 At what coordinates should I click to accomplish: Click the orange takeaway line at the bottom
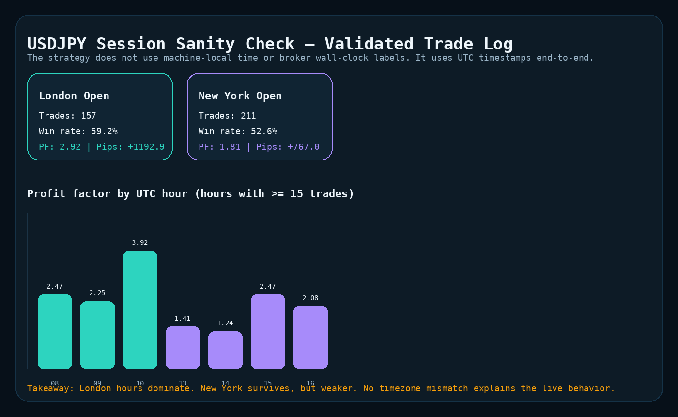(x=321, y=388)
